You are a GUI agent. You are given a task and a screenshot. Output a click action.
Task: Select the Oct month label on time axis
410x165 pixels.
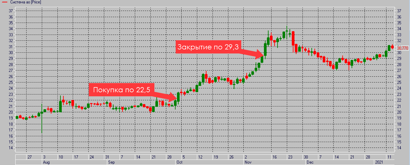click(x=179, y=162)
